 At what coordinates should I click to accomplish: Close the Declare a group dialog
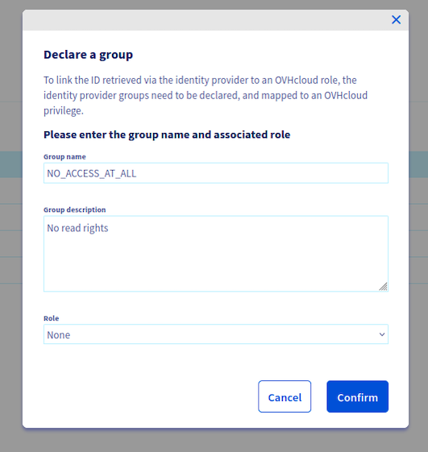point(396,20)
